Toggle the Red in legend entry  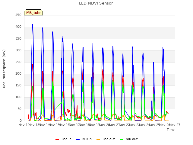tap(63, 139)
